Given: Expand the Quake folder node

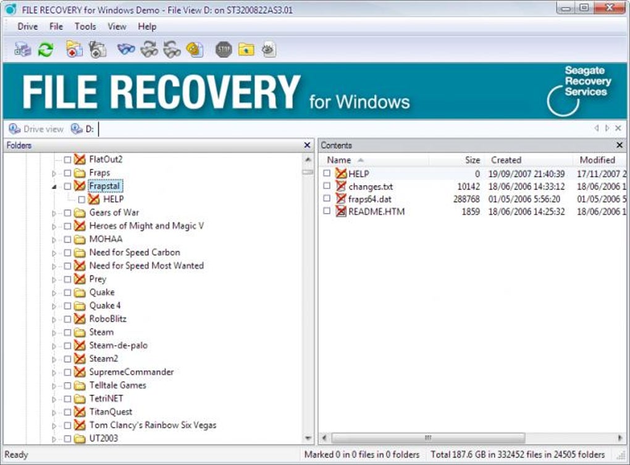Looking at the screenshot, I should click(54, 293).
